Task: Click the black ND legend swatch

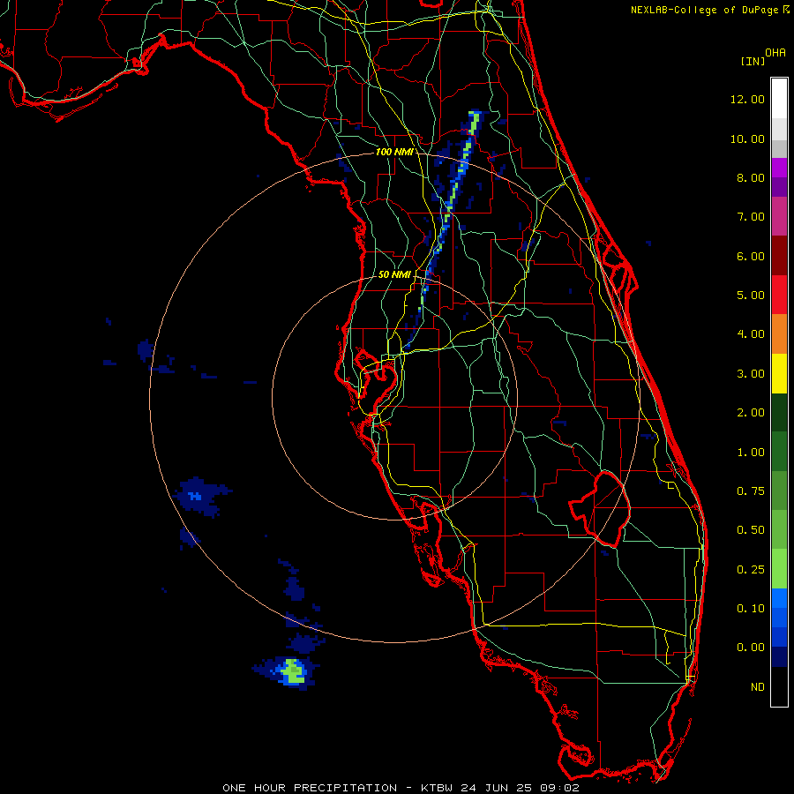Action: tap(779, 686)
